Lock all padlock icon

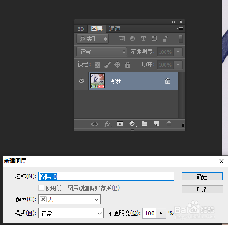pyautogui.click(x=128, y=65)
